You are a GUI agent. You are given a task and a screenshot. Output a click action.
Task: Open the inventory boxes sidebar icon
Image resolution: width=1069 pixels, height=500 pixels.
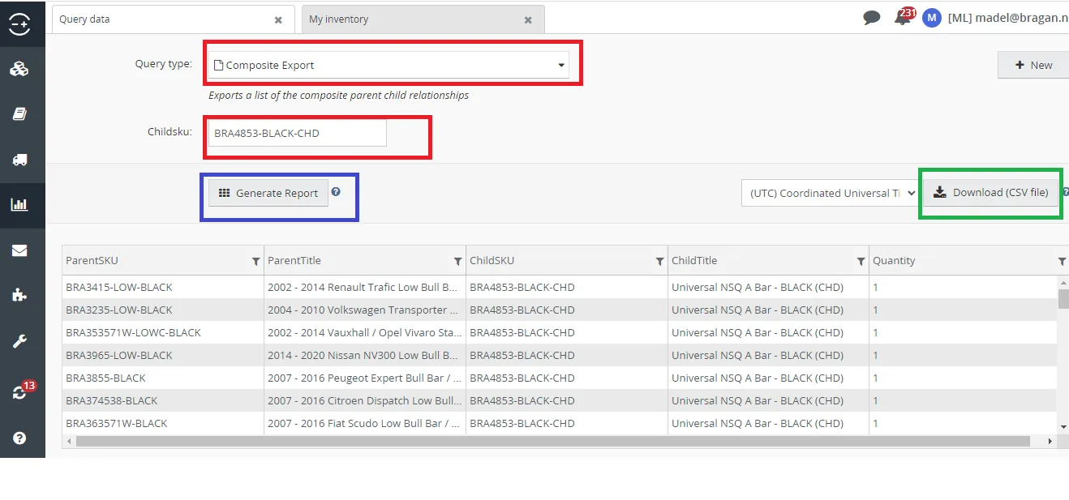click(19, 69)
